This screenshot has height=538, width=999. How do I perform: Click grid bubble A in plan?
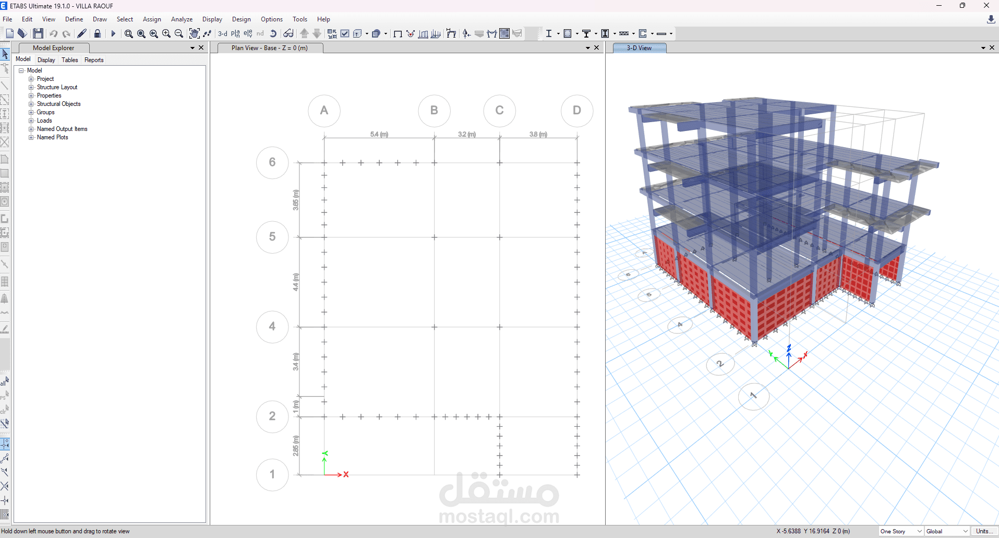tap(324, 111)
